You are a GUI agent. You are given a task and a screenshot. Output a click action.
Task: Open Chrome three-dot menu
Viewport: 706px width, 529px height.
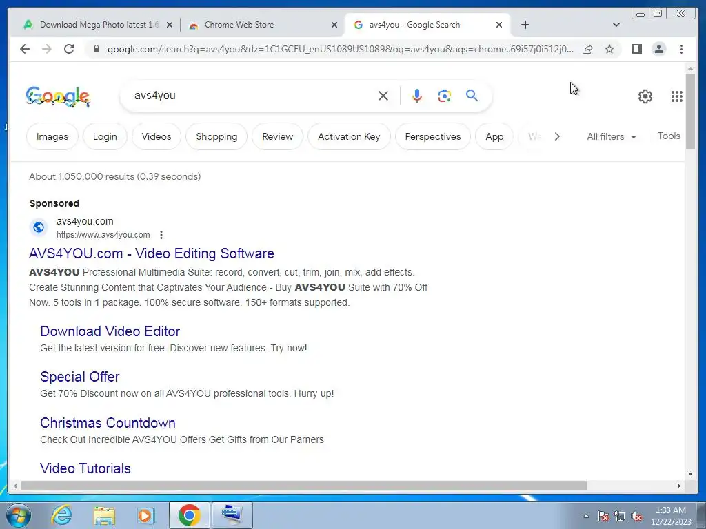[681, 49]
